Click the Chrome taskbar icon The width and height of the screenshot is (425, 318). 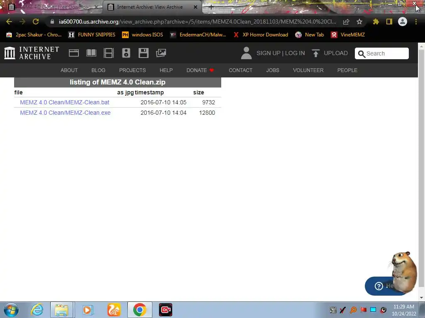click(x=139, y=310)
